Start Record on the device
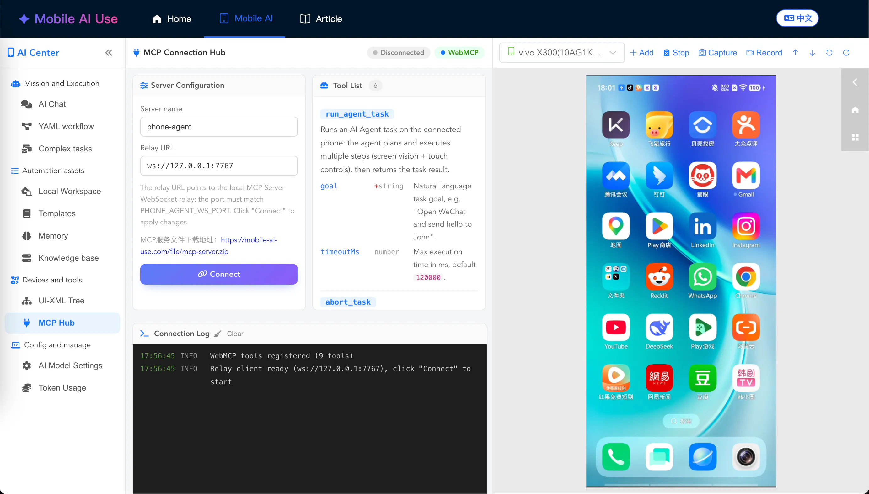Image resolution: width=869 pixels, height=494 pixels. click(x=764, y=53)
